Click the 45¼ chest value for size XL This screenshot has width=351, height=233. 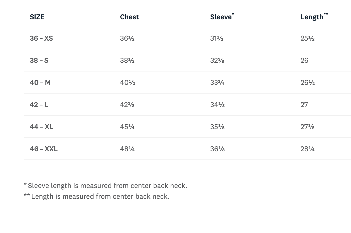[x=127, y=127]
